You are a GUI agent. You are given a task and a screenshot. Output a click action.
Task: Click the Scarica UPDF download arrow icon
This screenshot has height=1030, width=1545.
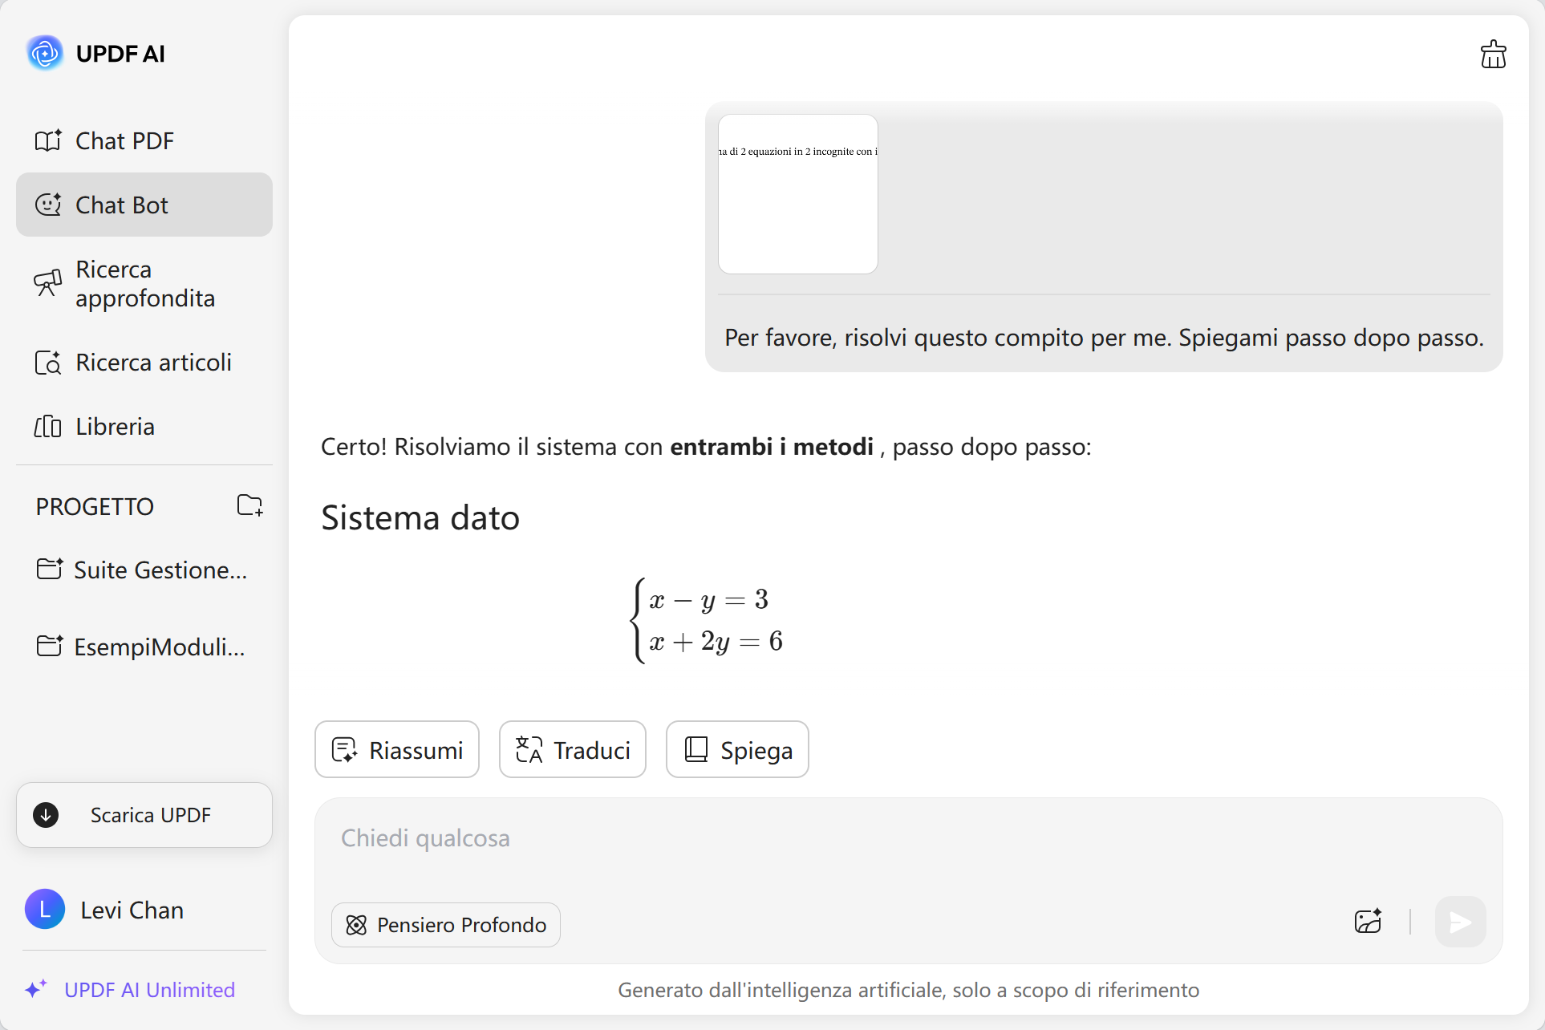point(47,815)
